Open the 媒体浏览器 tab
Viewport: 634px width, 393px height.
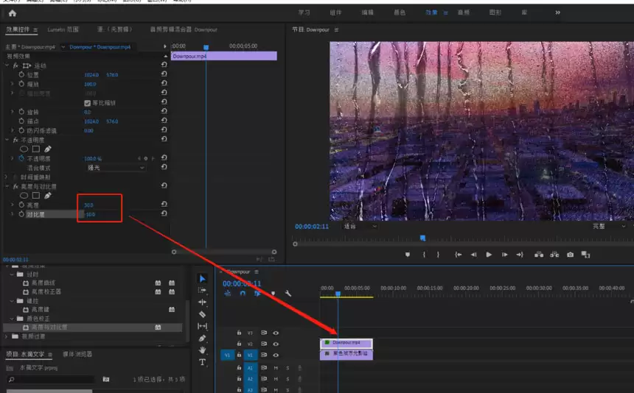pyautogui.click(x=77, y=354)
